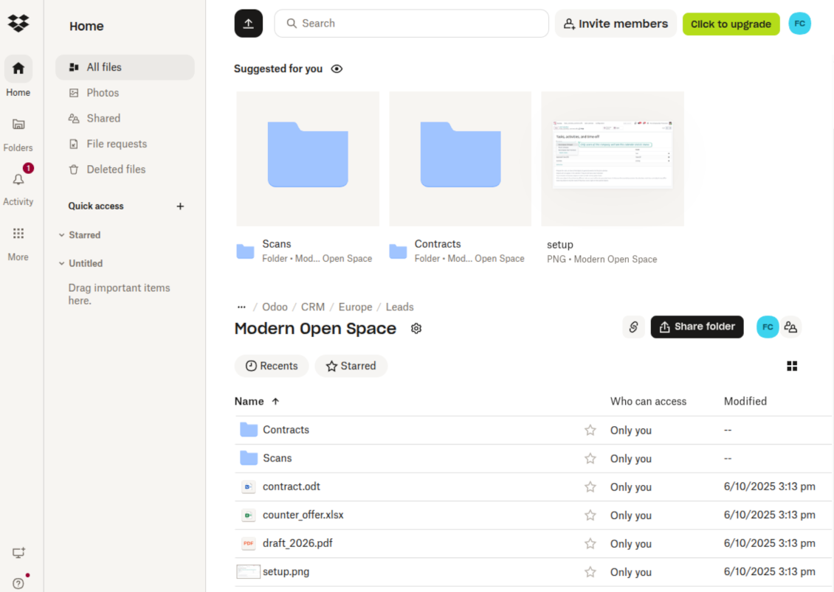834x592 pixels.
Task: Open Deleted files in sidebar
Action: click(116, 170)
